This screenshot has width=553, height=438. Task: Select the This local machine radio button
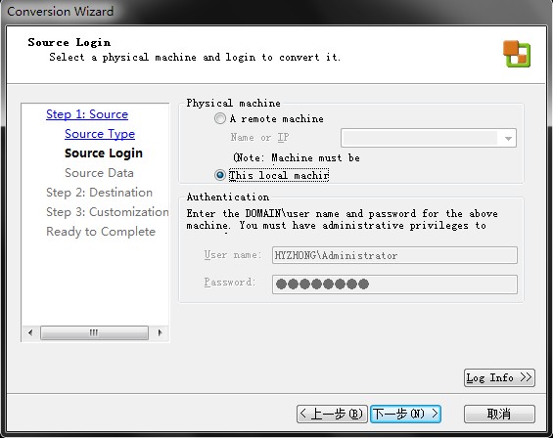coord(220,175)
